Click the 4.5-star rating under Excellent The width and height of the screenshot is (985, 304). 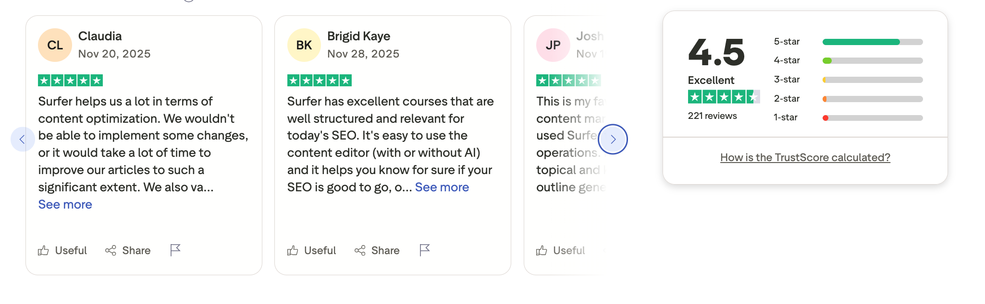click(723, 96)
